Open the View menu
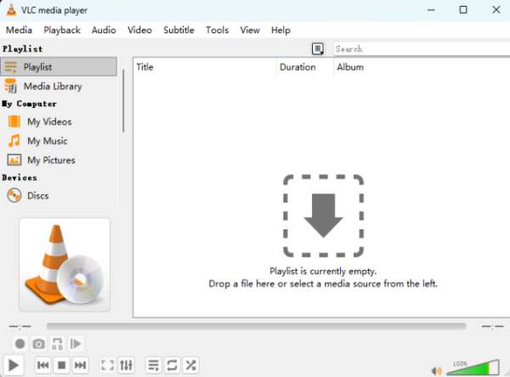This screenshot has width=510, height=377. pos(250,31)
